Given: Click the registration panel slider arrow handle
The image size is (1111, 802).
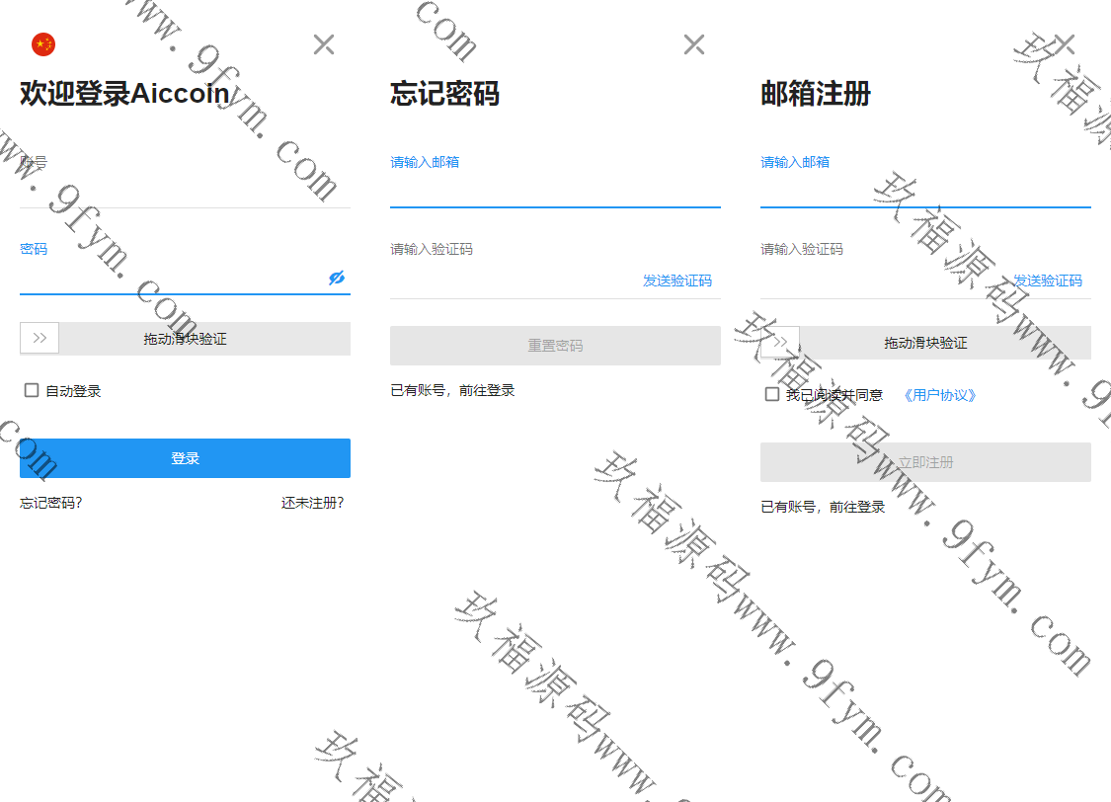Looking at the screenshot, I should 780,343.
